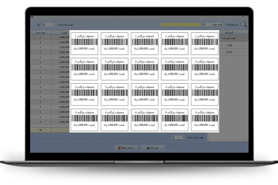Click center Product 3 barcode label
This screenshot has width=278, height=185.
coord(145,95)
